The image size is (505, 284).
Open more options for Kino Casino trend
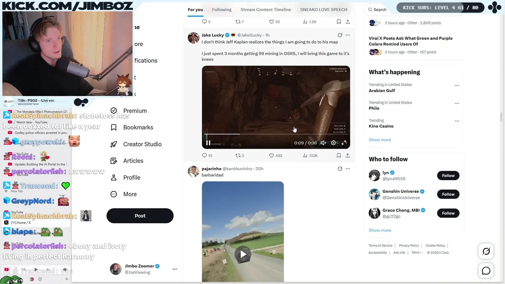(x=456, y=121)
